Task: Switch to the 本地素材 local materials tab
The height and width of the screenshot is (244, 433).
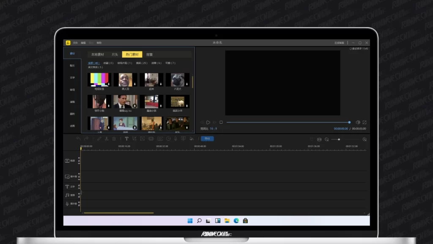Action: 98,55
